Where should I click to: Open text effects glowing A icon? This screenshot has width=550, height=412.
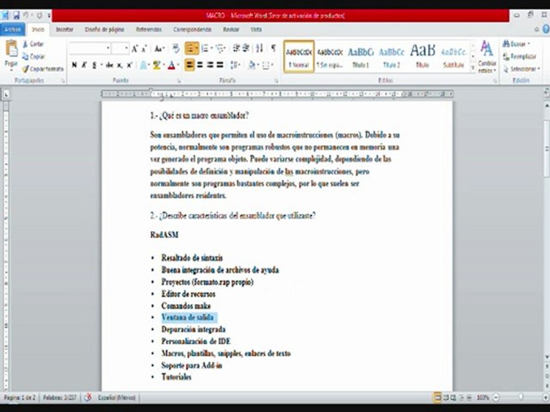point(143,65)
